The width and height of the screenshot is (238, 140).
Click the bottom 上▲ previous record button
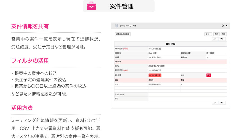click(215, 103)
